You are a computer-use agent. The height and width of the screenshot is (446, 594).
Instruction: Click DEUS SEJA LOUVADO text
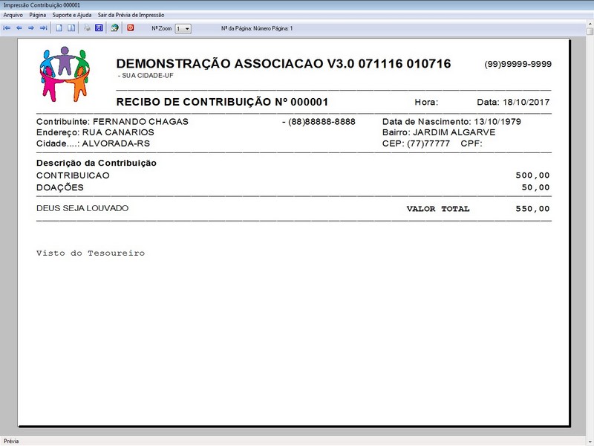(82, 208)
